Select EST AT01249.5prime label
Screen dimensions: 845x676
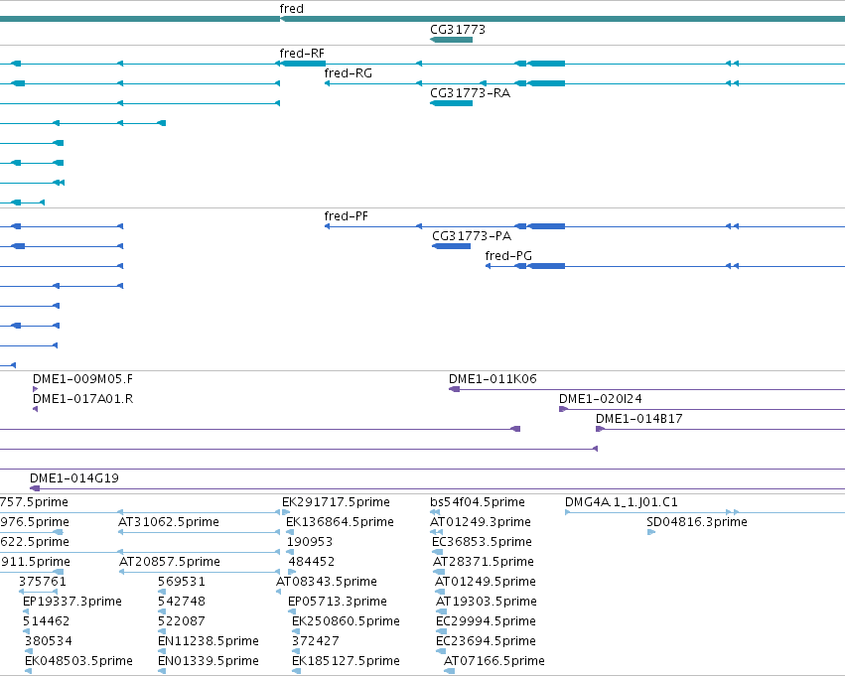click(x=486, y=581)
